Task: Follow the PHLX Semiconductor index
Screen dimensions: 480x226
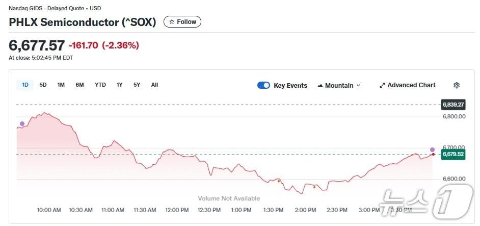Action: tap(182, 22)
